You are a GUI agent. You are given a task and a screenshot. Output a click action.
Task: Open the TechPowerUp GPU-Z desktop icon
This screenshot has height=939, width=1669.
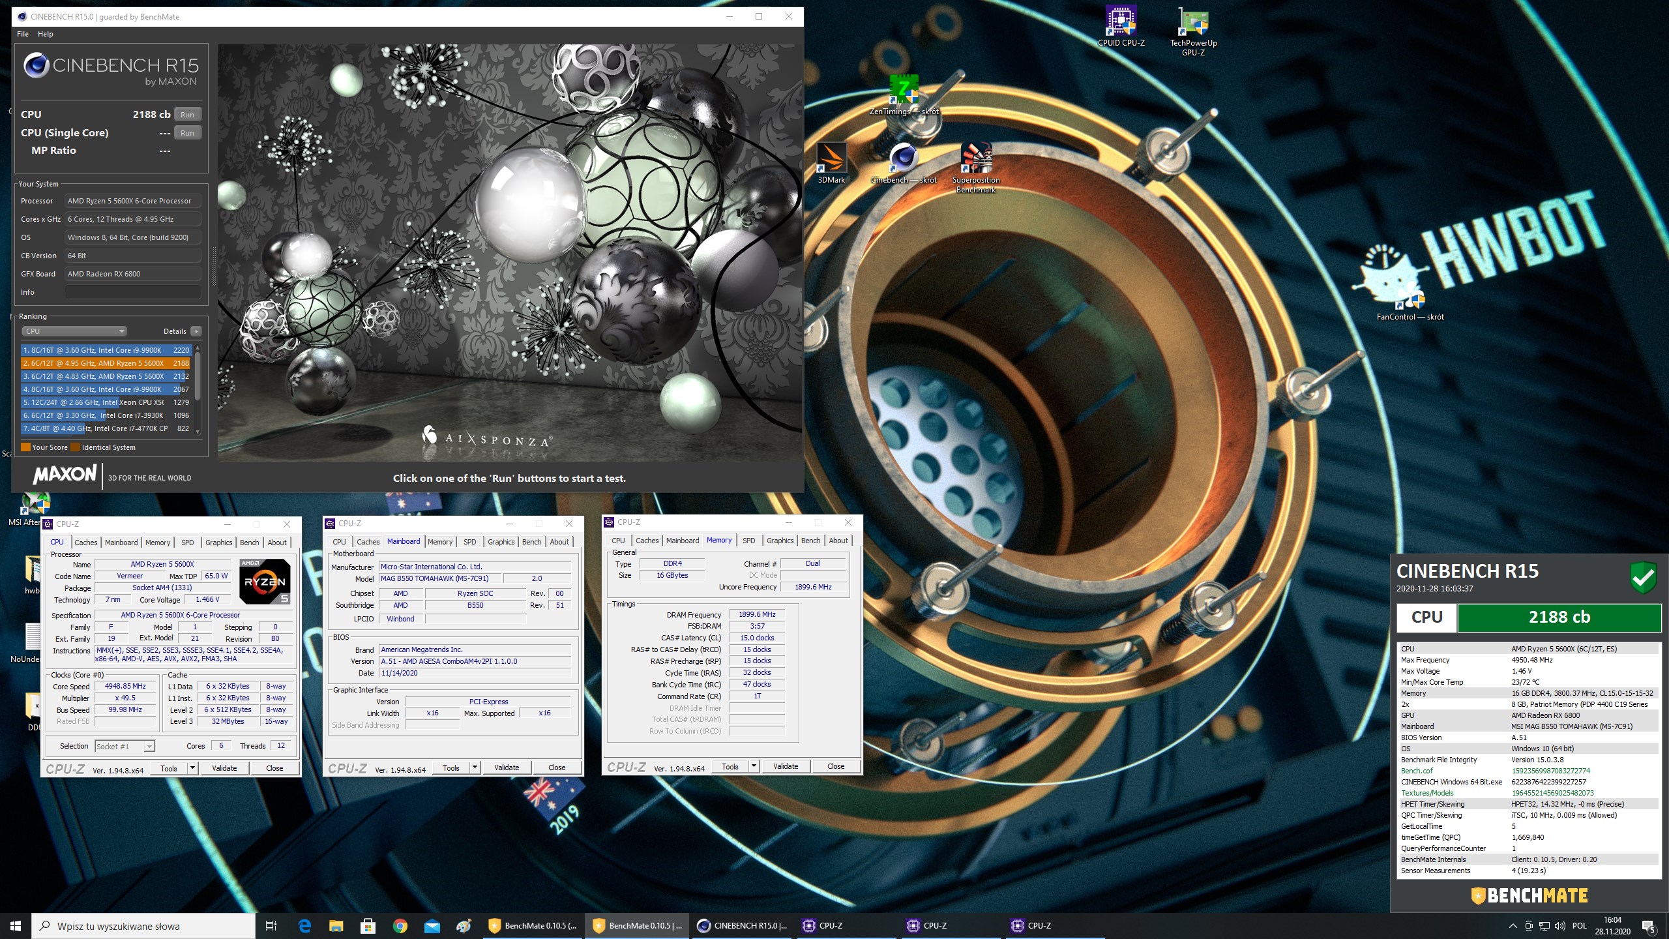(1193, 31)
